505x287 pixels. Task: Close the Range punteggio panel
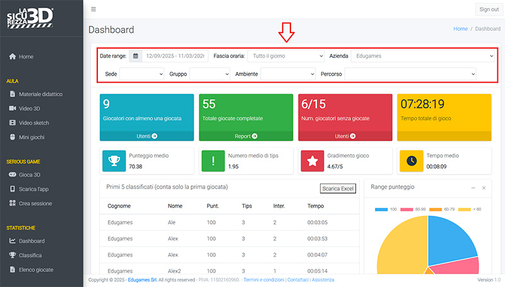484,187
